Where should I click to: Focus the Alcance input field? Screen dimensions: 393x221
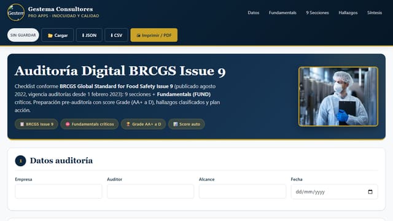coord(243,192)
